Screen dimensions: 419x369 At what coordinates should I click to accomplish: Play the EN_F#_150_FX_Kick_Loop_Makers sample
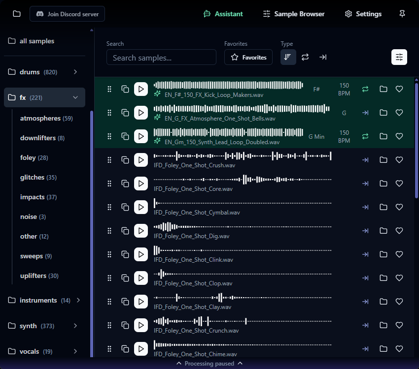coord(141,89)
